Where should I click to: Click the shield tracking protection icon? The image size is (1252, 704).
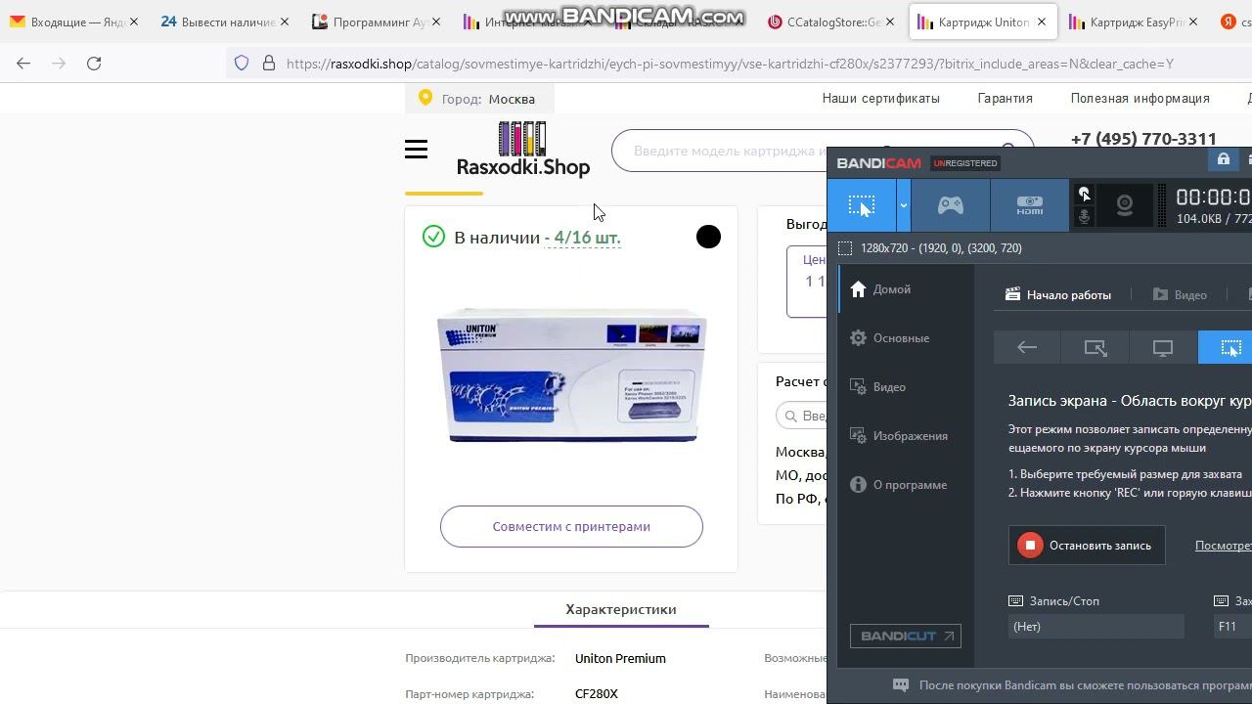click(242, 64)
